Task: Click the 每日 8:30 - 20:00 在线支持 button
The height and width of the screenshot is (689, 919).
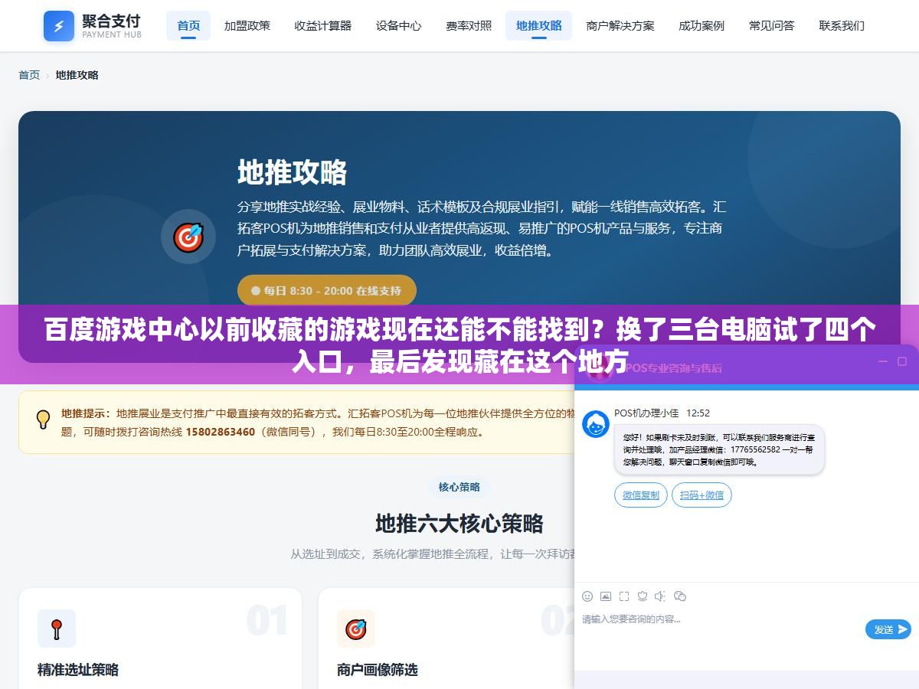Action: click(x=327, y=291)
